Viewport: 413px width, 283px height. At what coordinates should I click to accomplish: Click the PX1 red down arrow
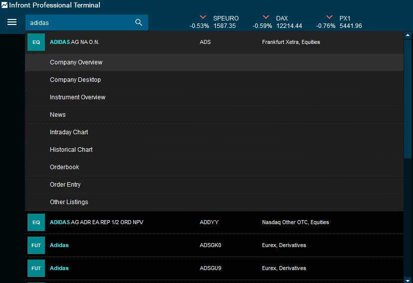(x=329, y=17)
